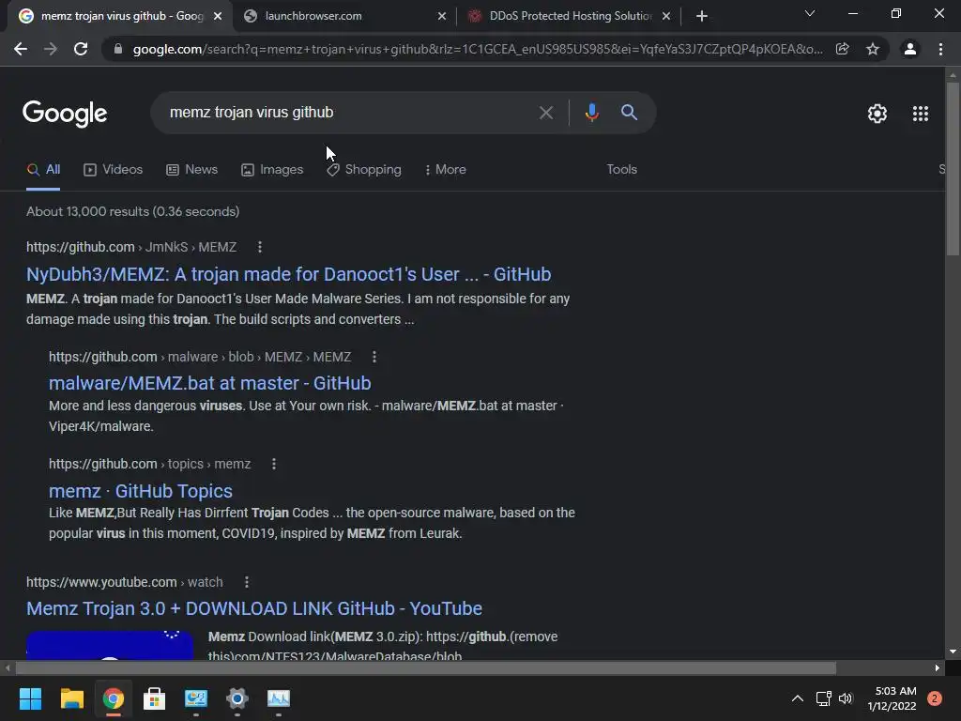Open options for JmNkS MEMZ result

pos(260,247)
